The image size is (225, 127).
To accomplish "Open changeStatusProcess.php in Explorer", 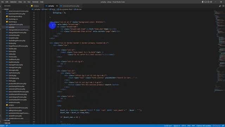I will (x=17, y=32).
